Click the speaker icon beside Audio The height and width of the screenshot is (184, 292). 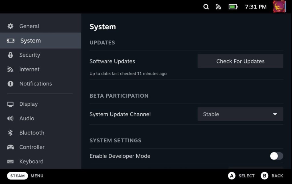click(10, 118)
